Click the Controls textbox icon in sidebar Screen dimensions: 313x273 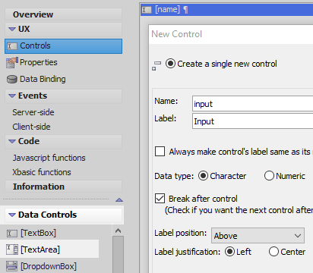[x=11, y=46]
